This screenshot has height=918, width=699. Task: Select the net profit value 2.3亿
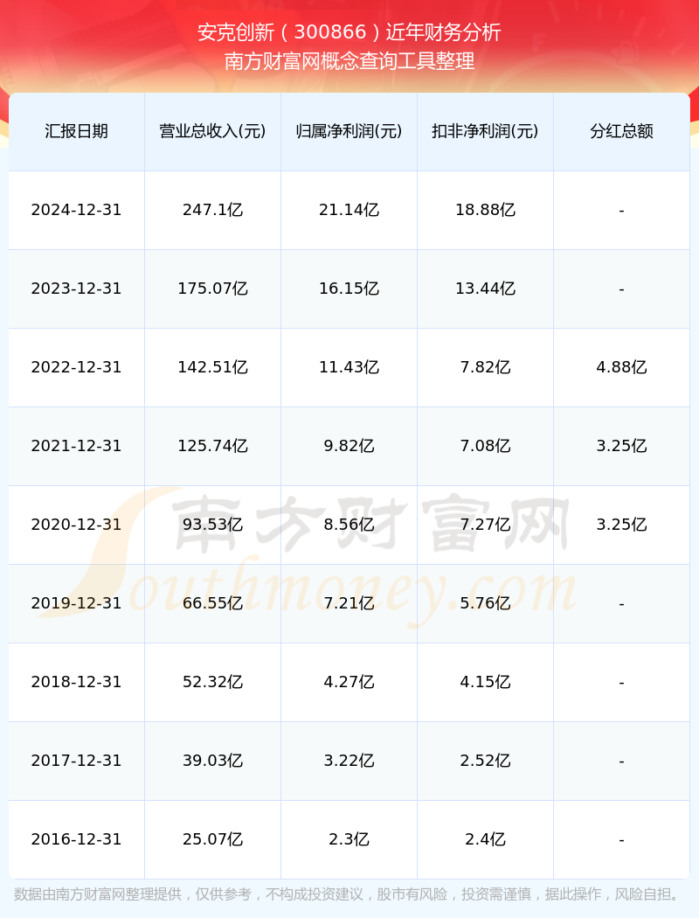pyautogui.click(x=349, y=839)
